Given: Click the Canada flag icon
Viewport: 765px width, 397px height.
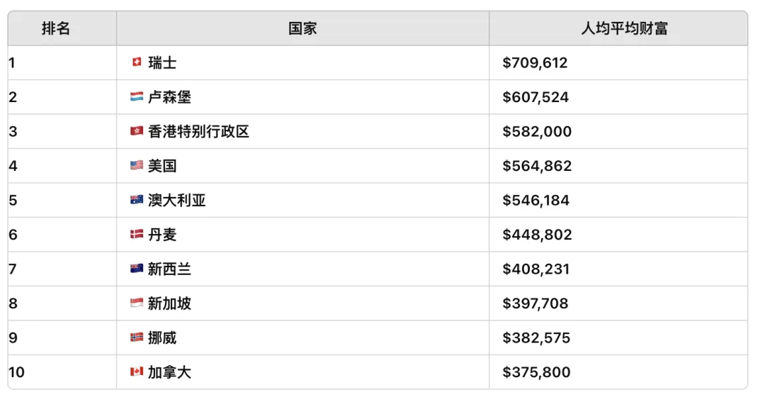Looking at the screenshot, I should point(137,372).
